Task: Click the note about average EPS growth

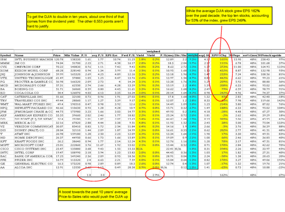Action: [x=229, y=16]
